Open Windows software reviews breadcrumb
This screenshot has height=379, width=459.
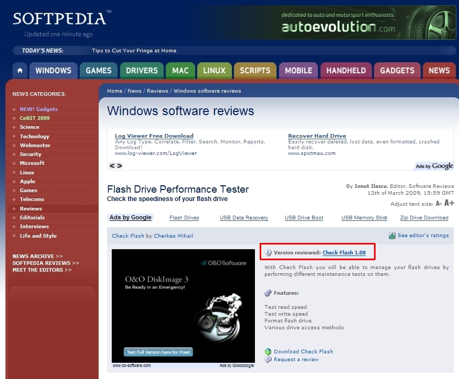coord(207,91)
